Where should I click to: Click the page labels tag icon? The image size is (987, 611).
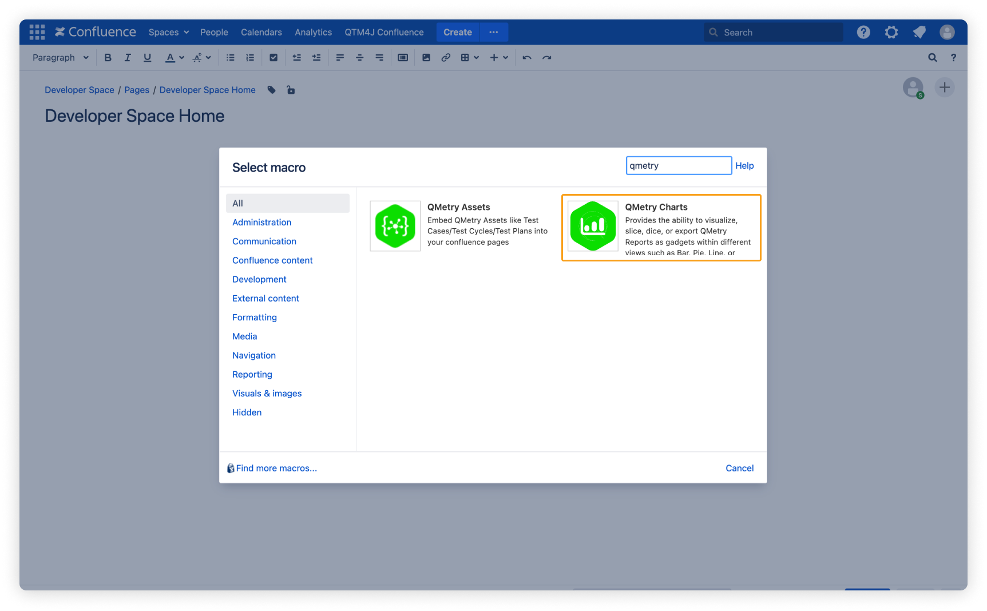[272, 90]
